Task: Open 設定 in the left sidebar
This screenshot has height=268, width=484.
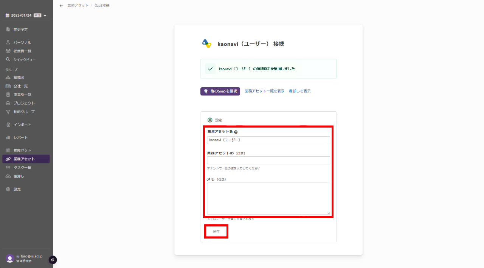Action: pyautogui.click(x=17, y=189)
